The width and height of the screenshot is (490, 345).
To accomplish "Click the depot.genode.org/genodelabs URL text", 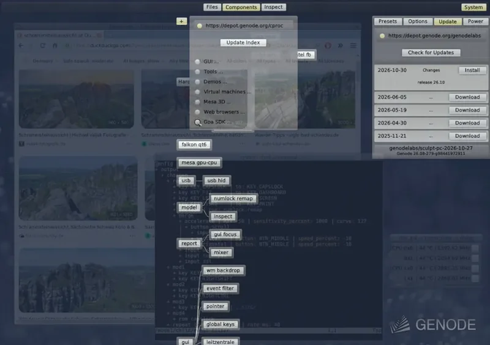I will coord(434,35).
